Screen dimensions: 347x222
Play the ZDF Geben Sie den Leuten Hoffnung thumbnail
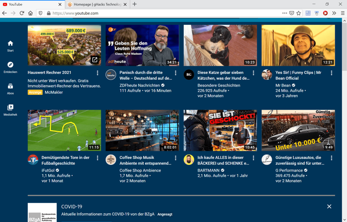142,45
